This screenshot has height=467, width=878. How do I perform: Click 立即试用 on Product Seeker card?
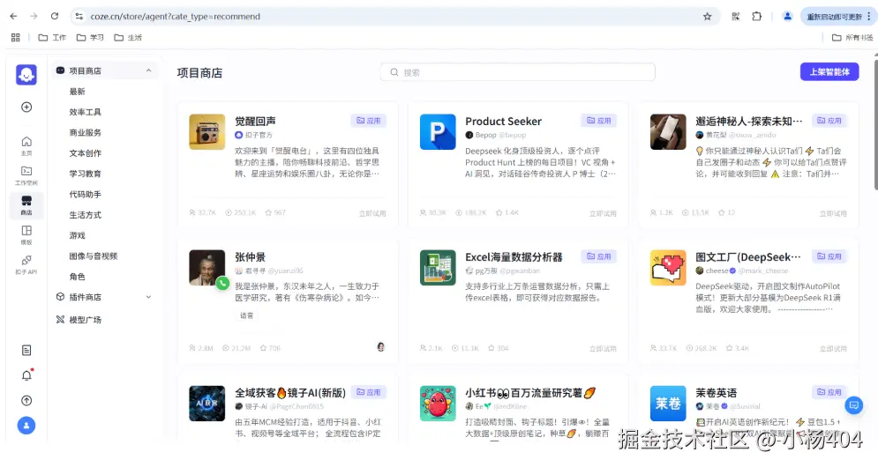[603, 213]
